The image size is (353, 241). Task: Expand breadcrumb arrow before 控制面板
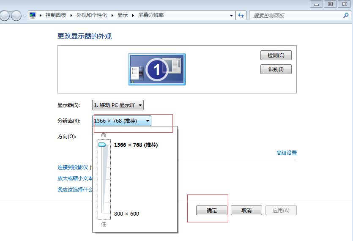click(41, 15)
